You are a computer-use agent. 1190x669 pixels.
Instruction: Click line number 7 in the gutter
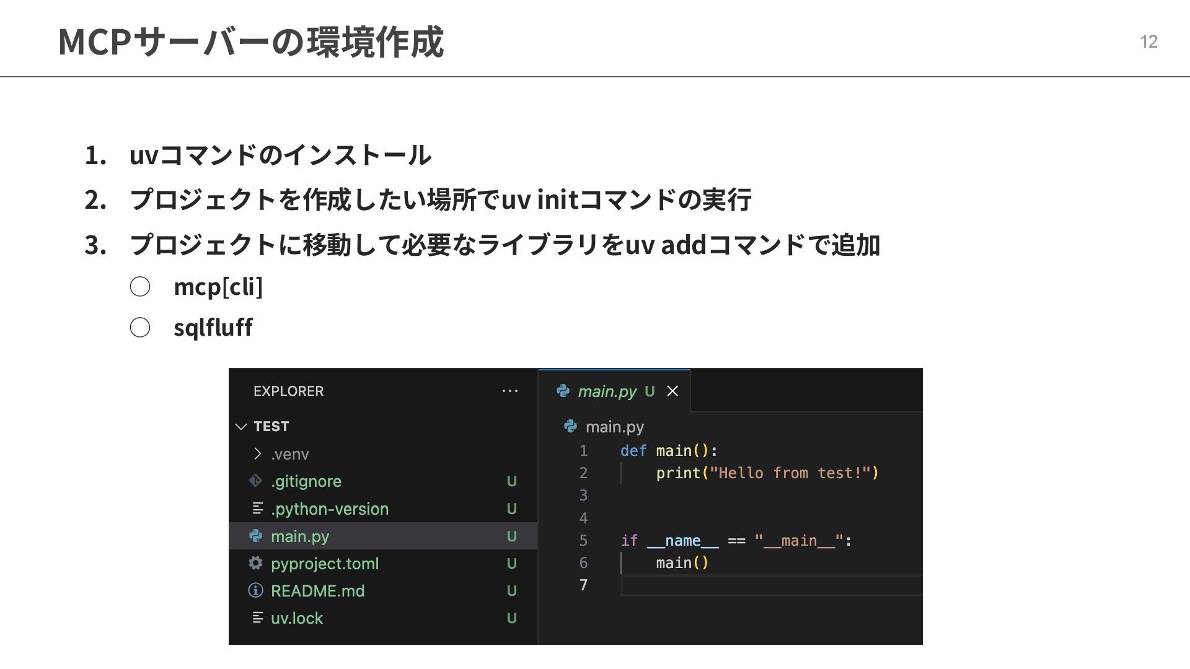[583, 585]
